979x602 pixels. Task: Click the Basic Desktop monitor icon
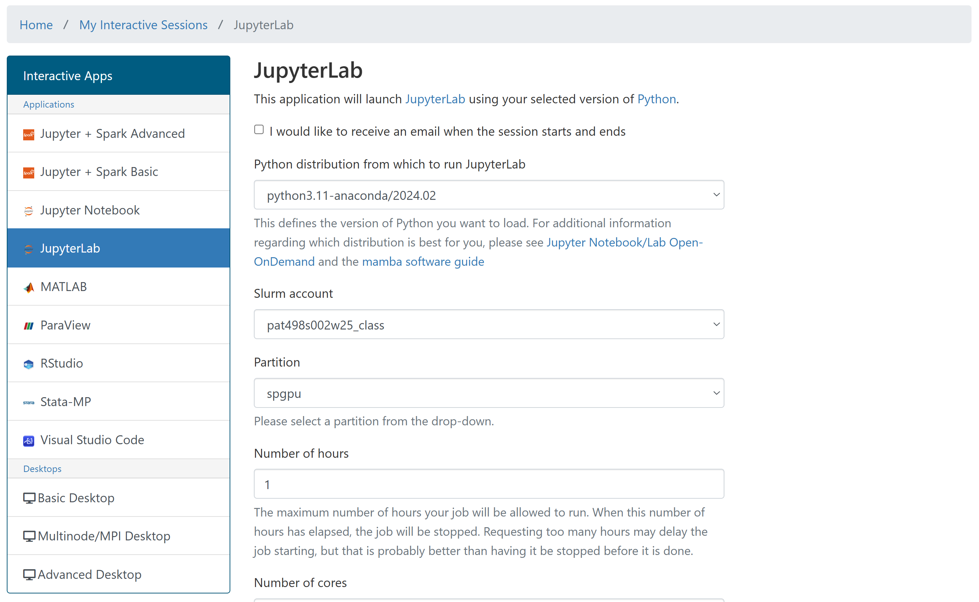click(29, 498)
